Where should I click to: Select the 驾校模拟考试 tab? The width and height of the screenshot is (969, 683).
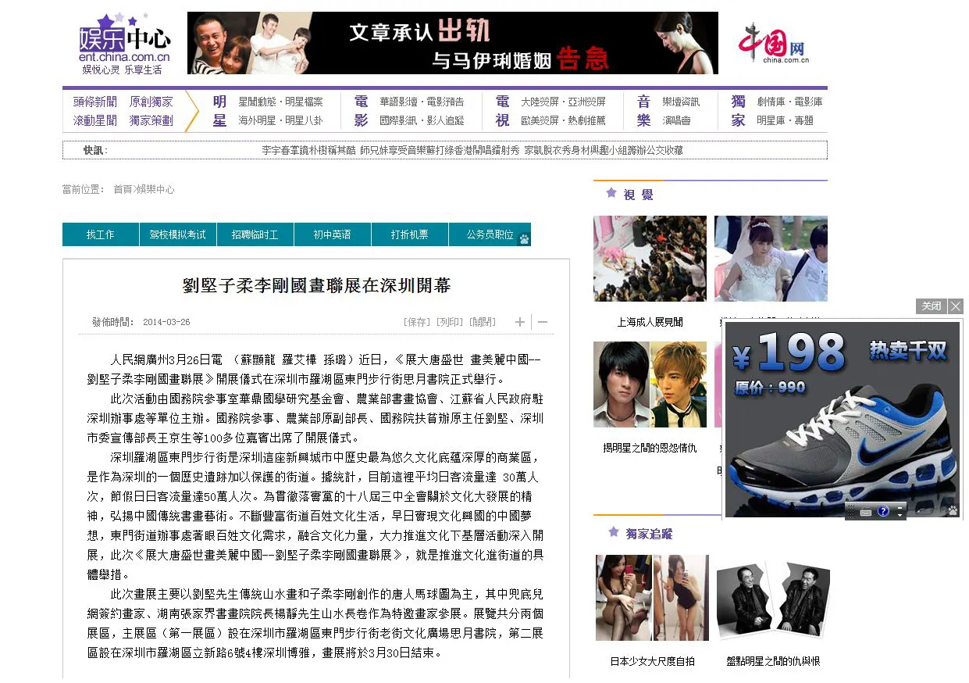[178, 234]
